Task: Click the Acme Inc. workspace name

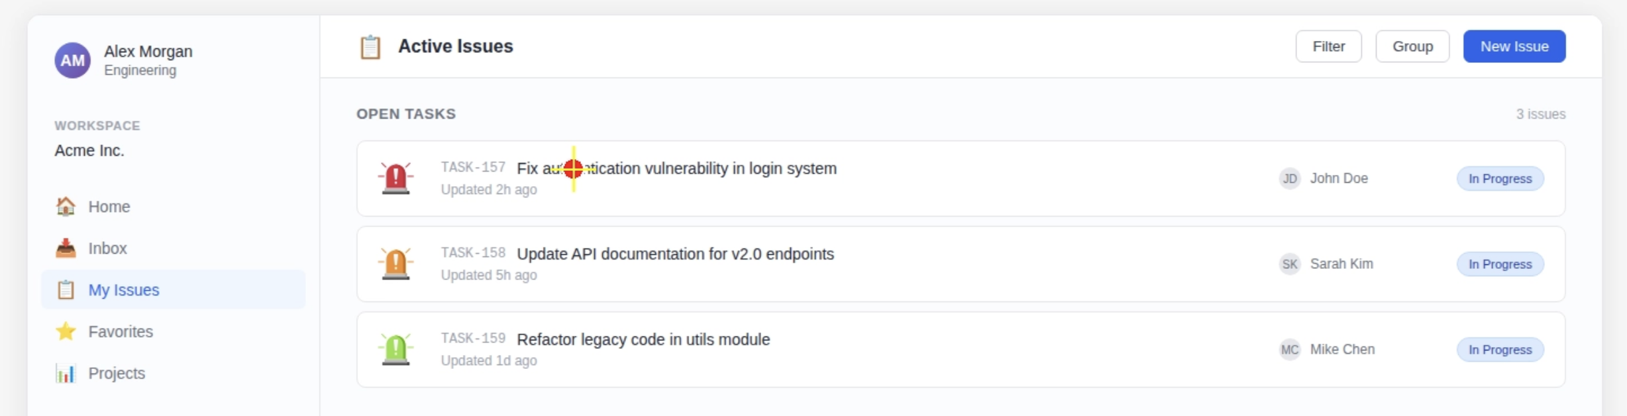Action: [89, 150]
